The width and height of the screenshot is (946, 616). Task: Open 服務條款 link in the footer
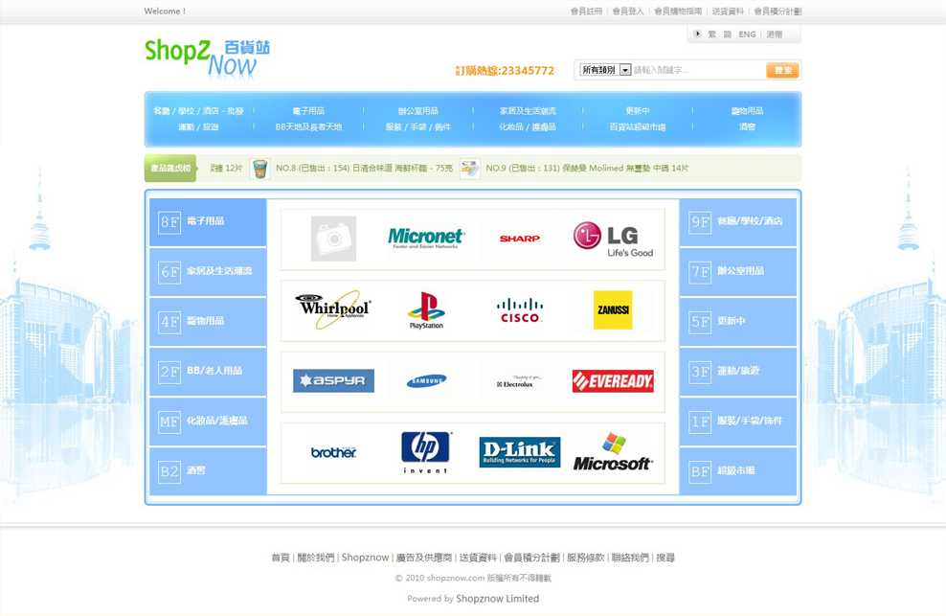click(586, 558)
